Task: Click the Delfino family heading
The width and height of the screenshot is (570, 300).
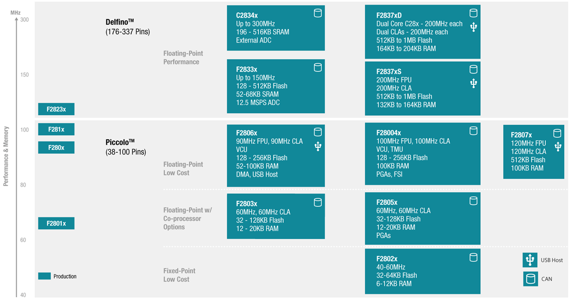Action: coord(120,22)
